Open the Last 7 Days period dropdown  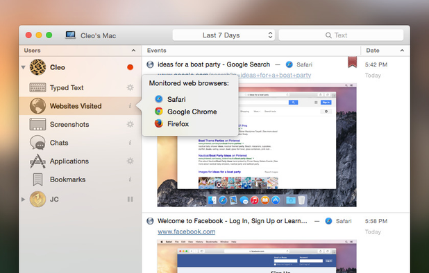click(x=224, y=35)
